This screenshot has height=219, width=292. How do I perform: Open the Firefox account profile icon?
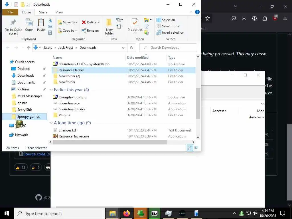254,18
